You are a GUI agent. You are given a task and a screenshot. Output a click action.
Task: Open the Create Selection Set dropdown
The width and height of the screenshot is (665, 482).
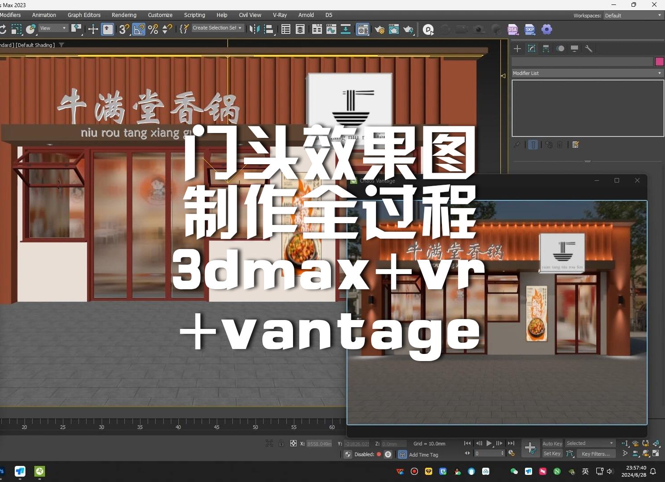point(218,28)
